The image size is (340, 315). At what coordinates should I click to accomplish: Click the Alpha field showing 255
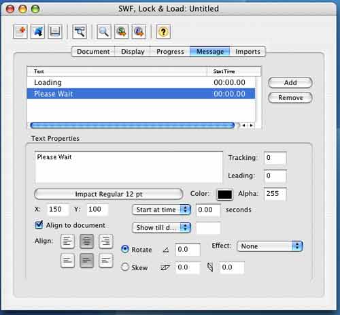pyautogui.click(x=275, y=194)
